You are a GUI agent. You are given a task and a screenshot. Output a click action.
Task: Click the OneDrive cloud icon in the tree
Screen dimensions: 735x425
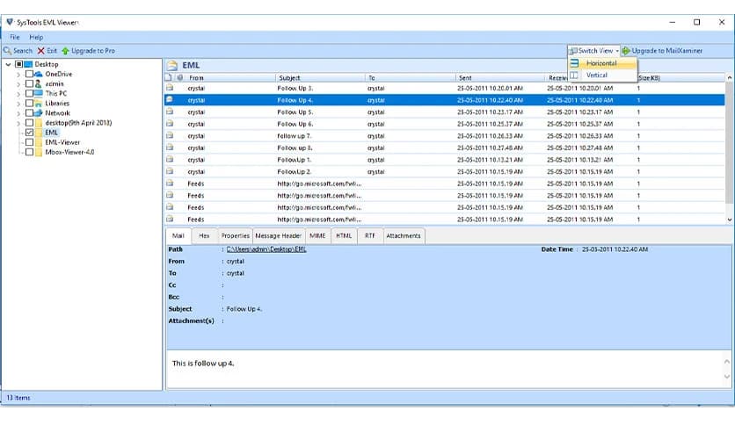[39, 74]
